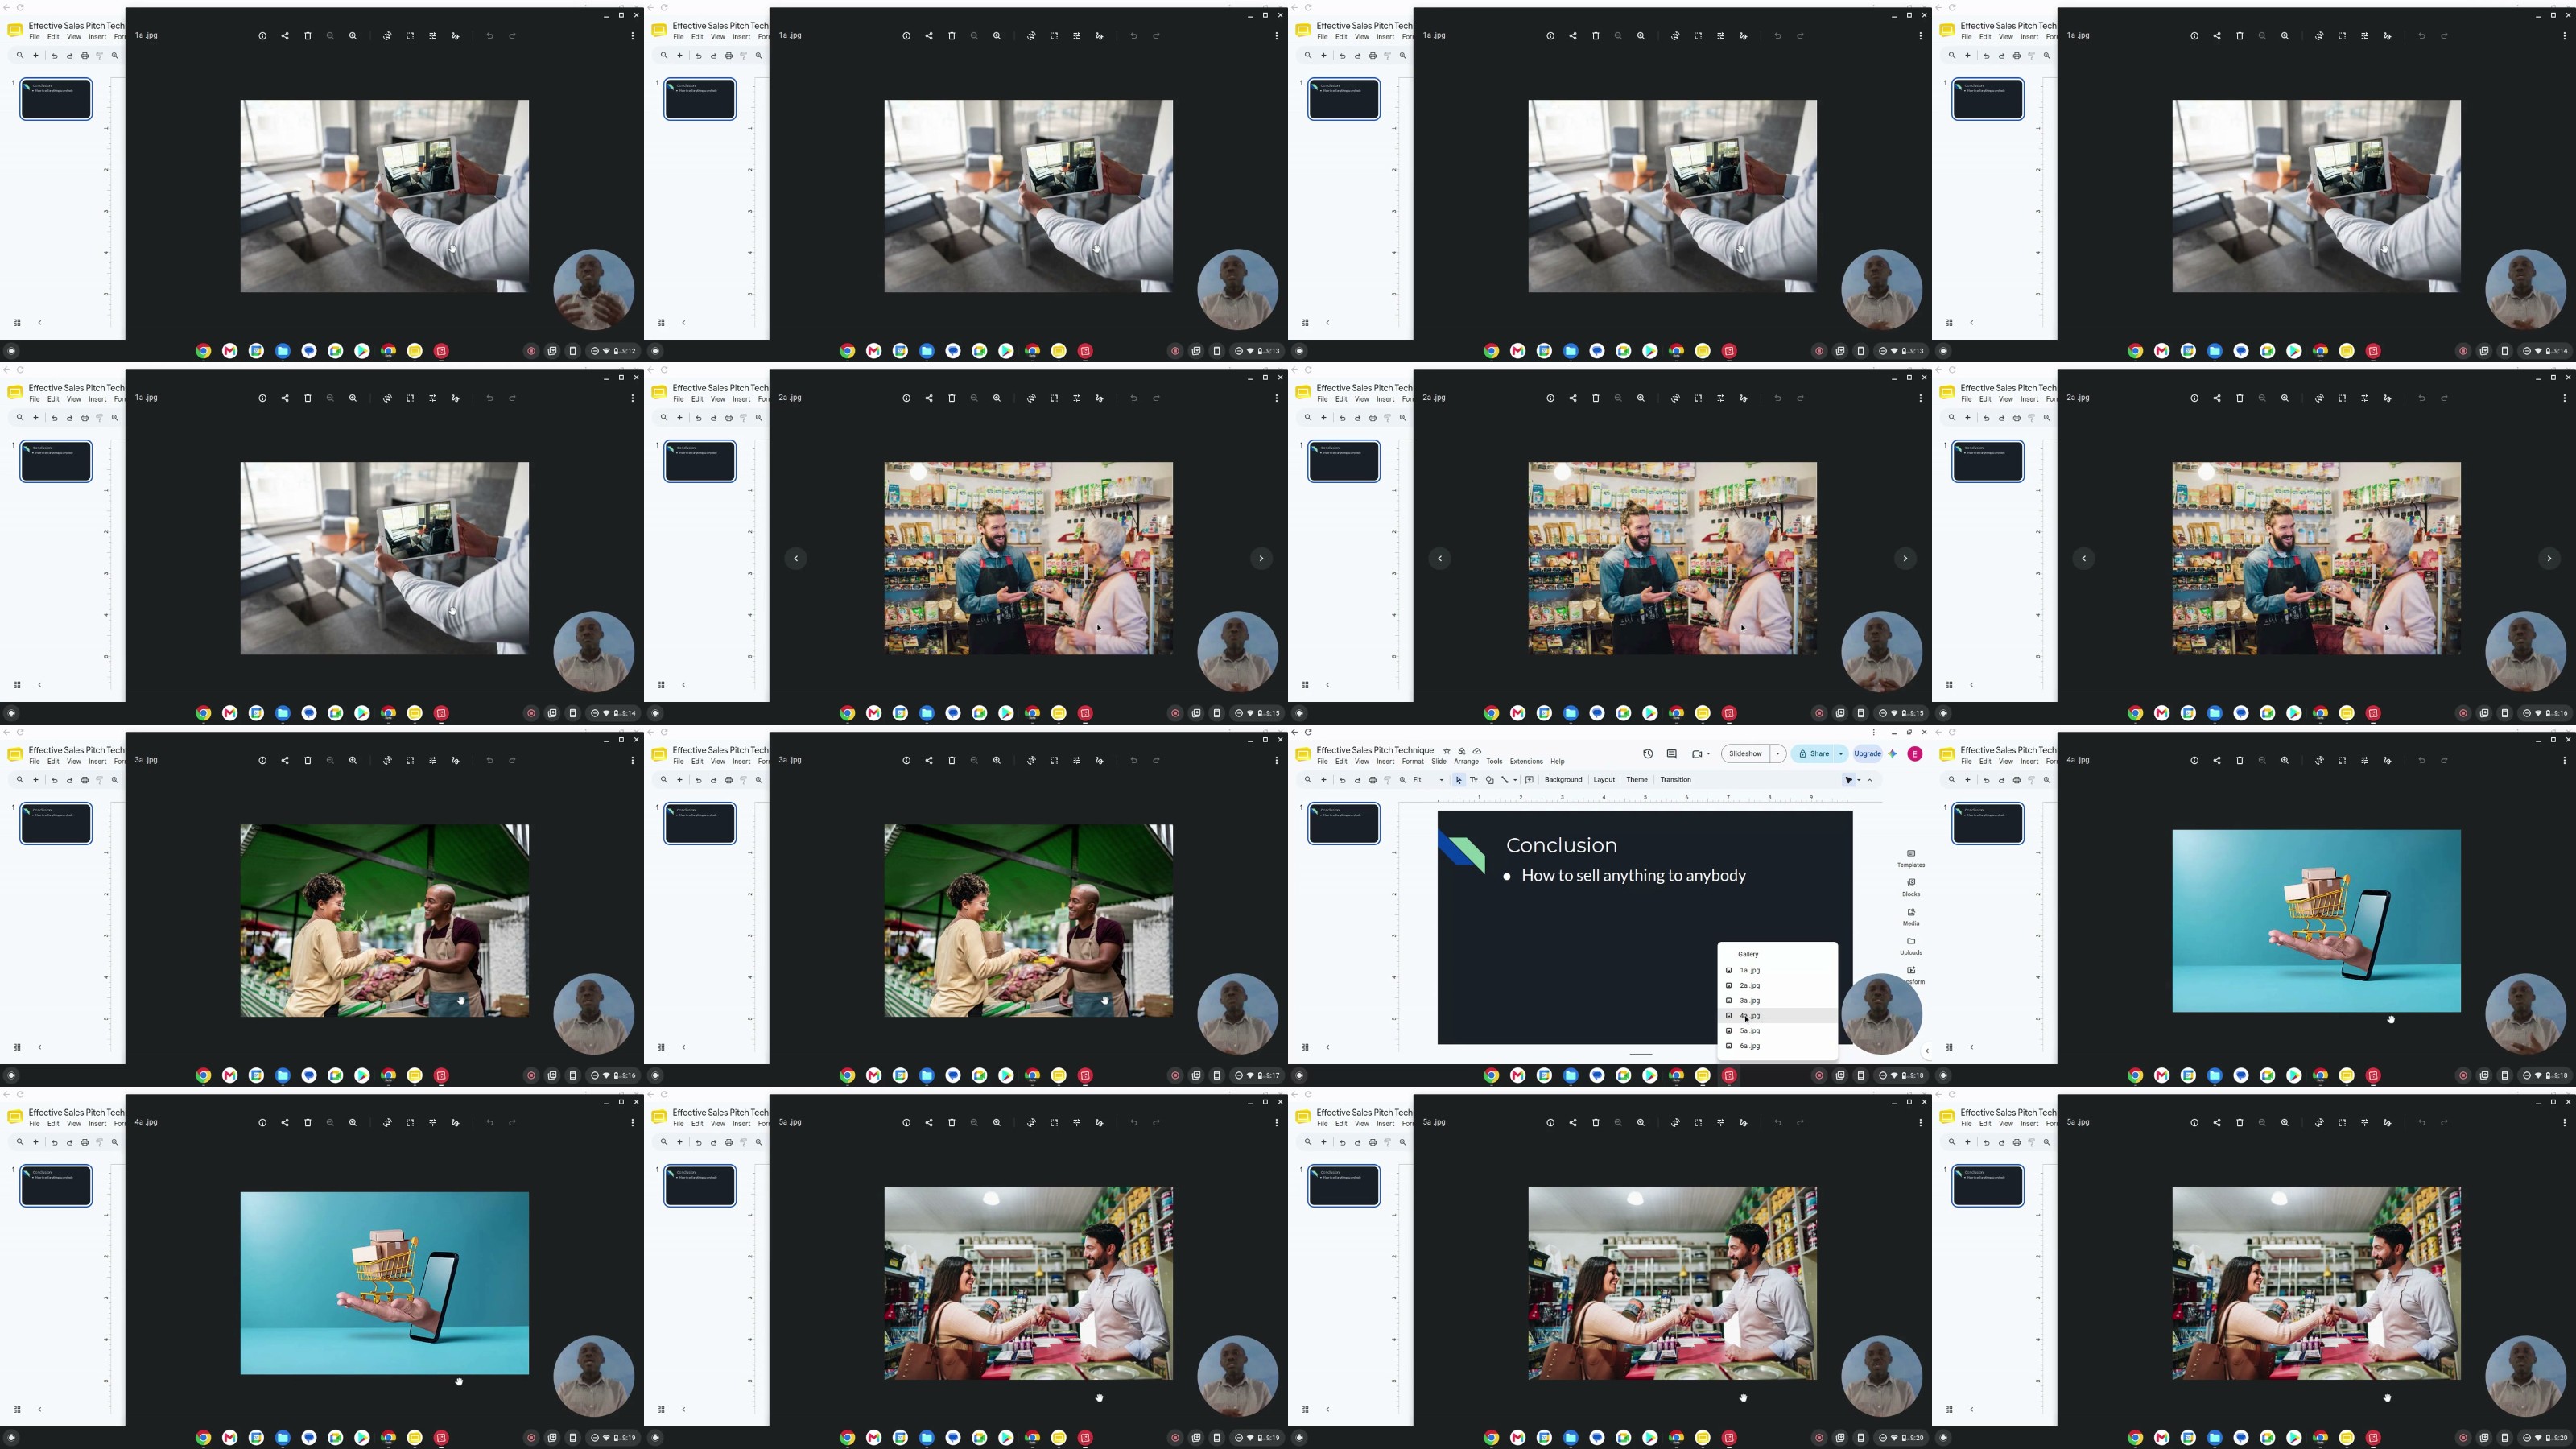Open the Uploads side panel
The image size is (2576, 1449).
click(1911, 945)
